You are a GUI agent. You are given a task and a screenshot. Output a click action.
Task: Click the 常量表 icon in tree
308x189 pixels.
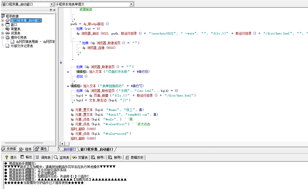tap(8, 29)
